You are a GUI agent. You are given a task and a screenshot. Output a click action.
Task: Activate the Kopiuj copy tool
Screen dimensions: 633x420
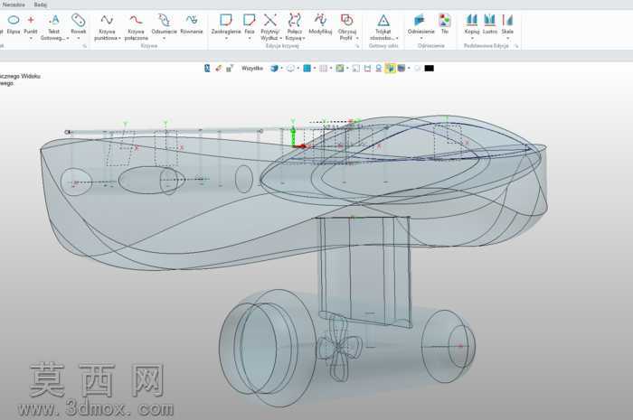471,23
